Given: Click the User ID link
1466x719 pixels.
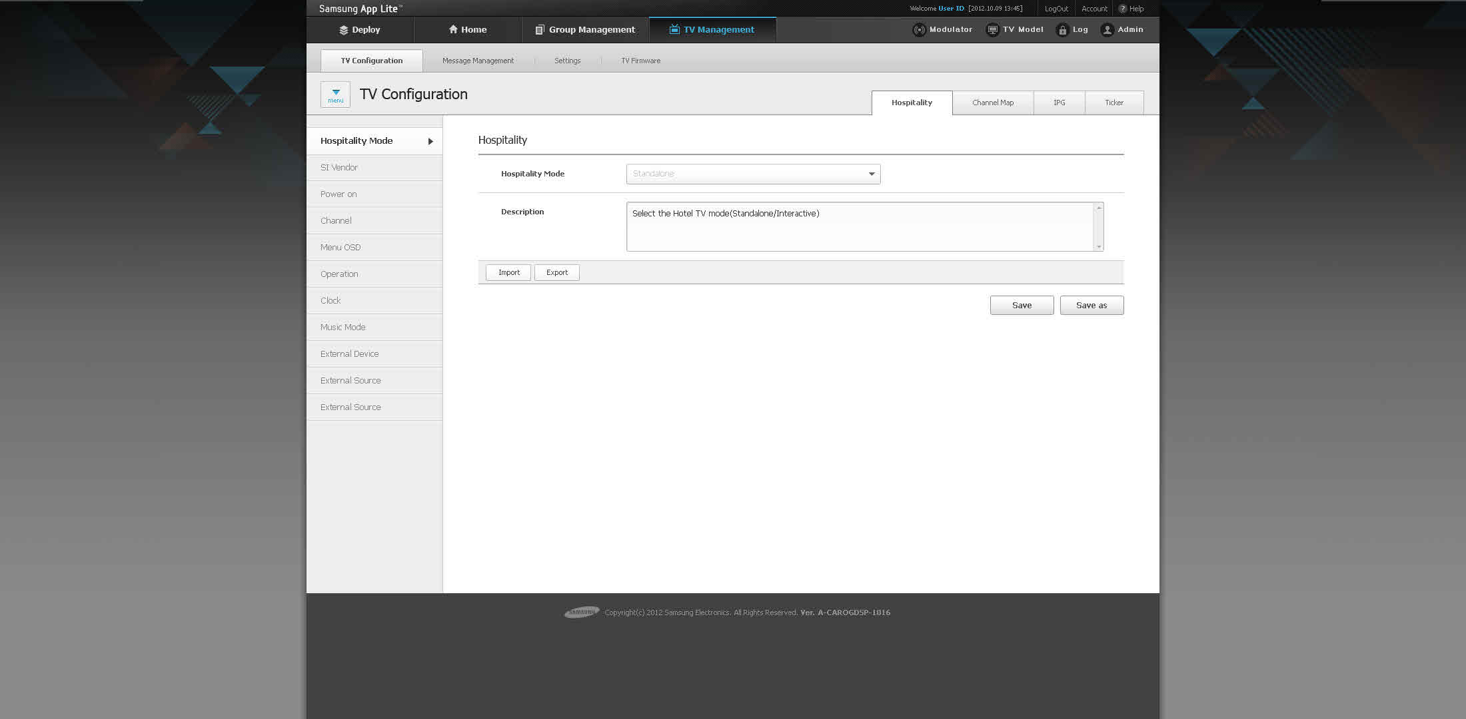Looking at the screenshot, I should point(951,9).
